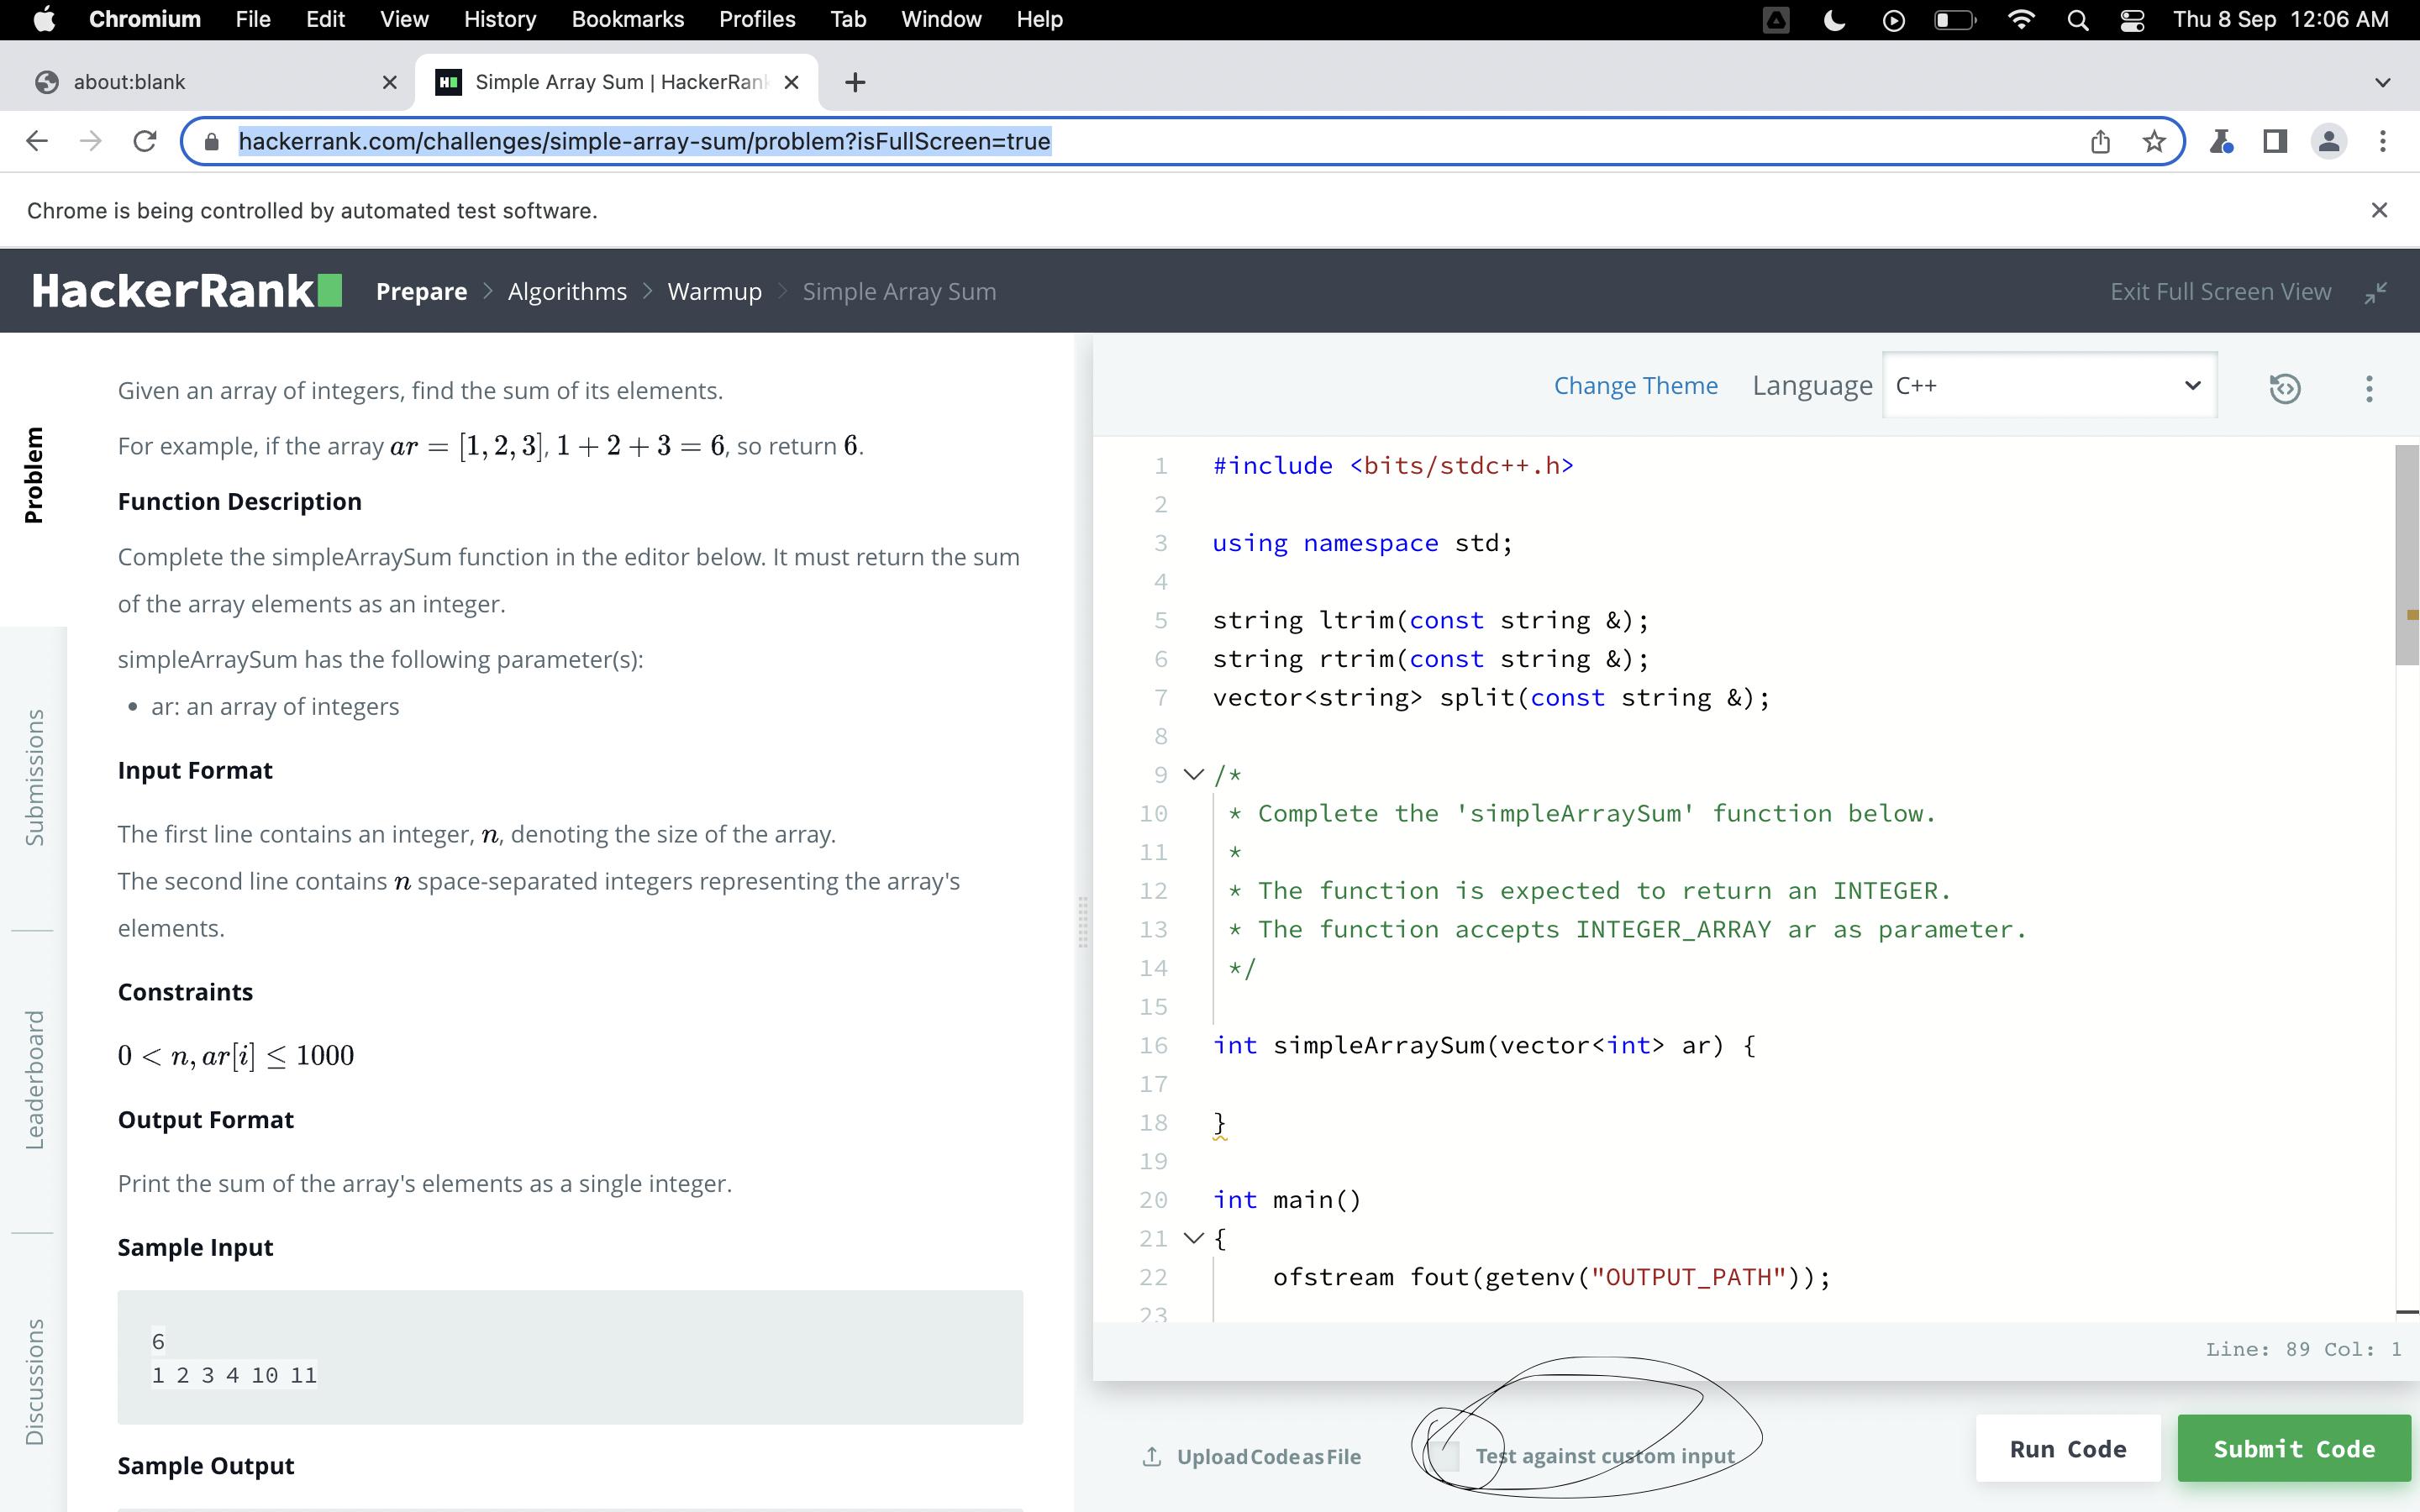
Task: Switch to the Submissions tab
Action: pyautogui.click(x=34, y=777)
